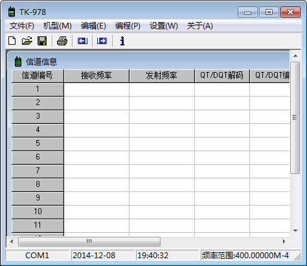Open the 编辑(E) menu
Viewport: 307px width, 266px height.
click(93, 26)
